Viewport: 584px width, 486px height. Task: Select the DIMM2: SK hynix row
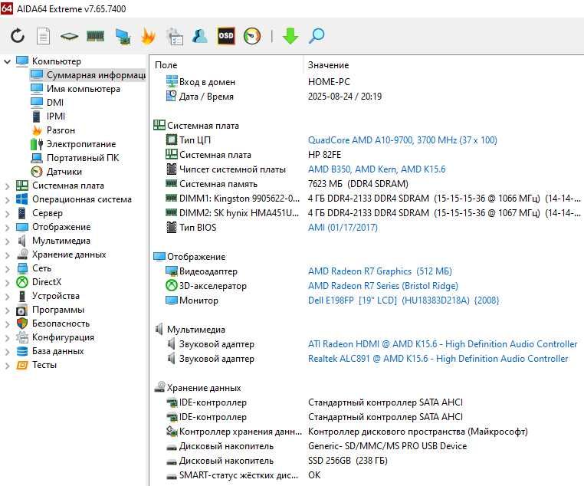tap(367, 212)
